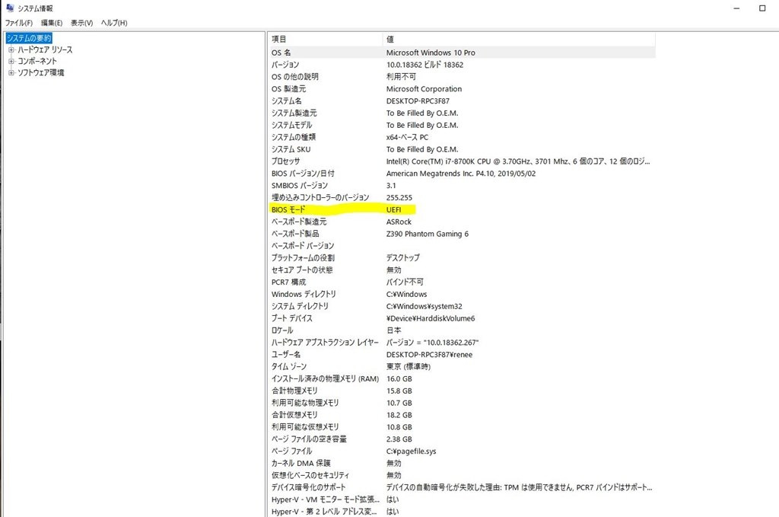Select 仮想化ベースのセキュリティ row
The width and height of the screenshot is (779, 517).
click(x=462, y=475)
